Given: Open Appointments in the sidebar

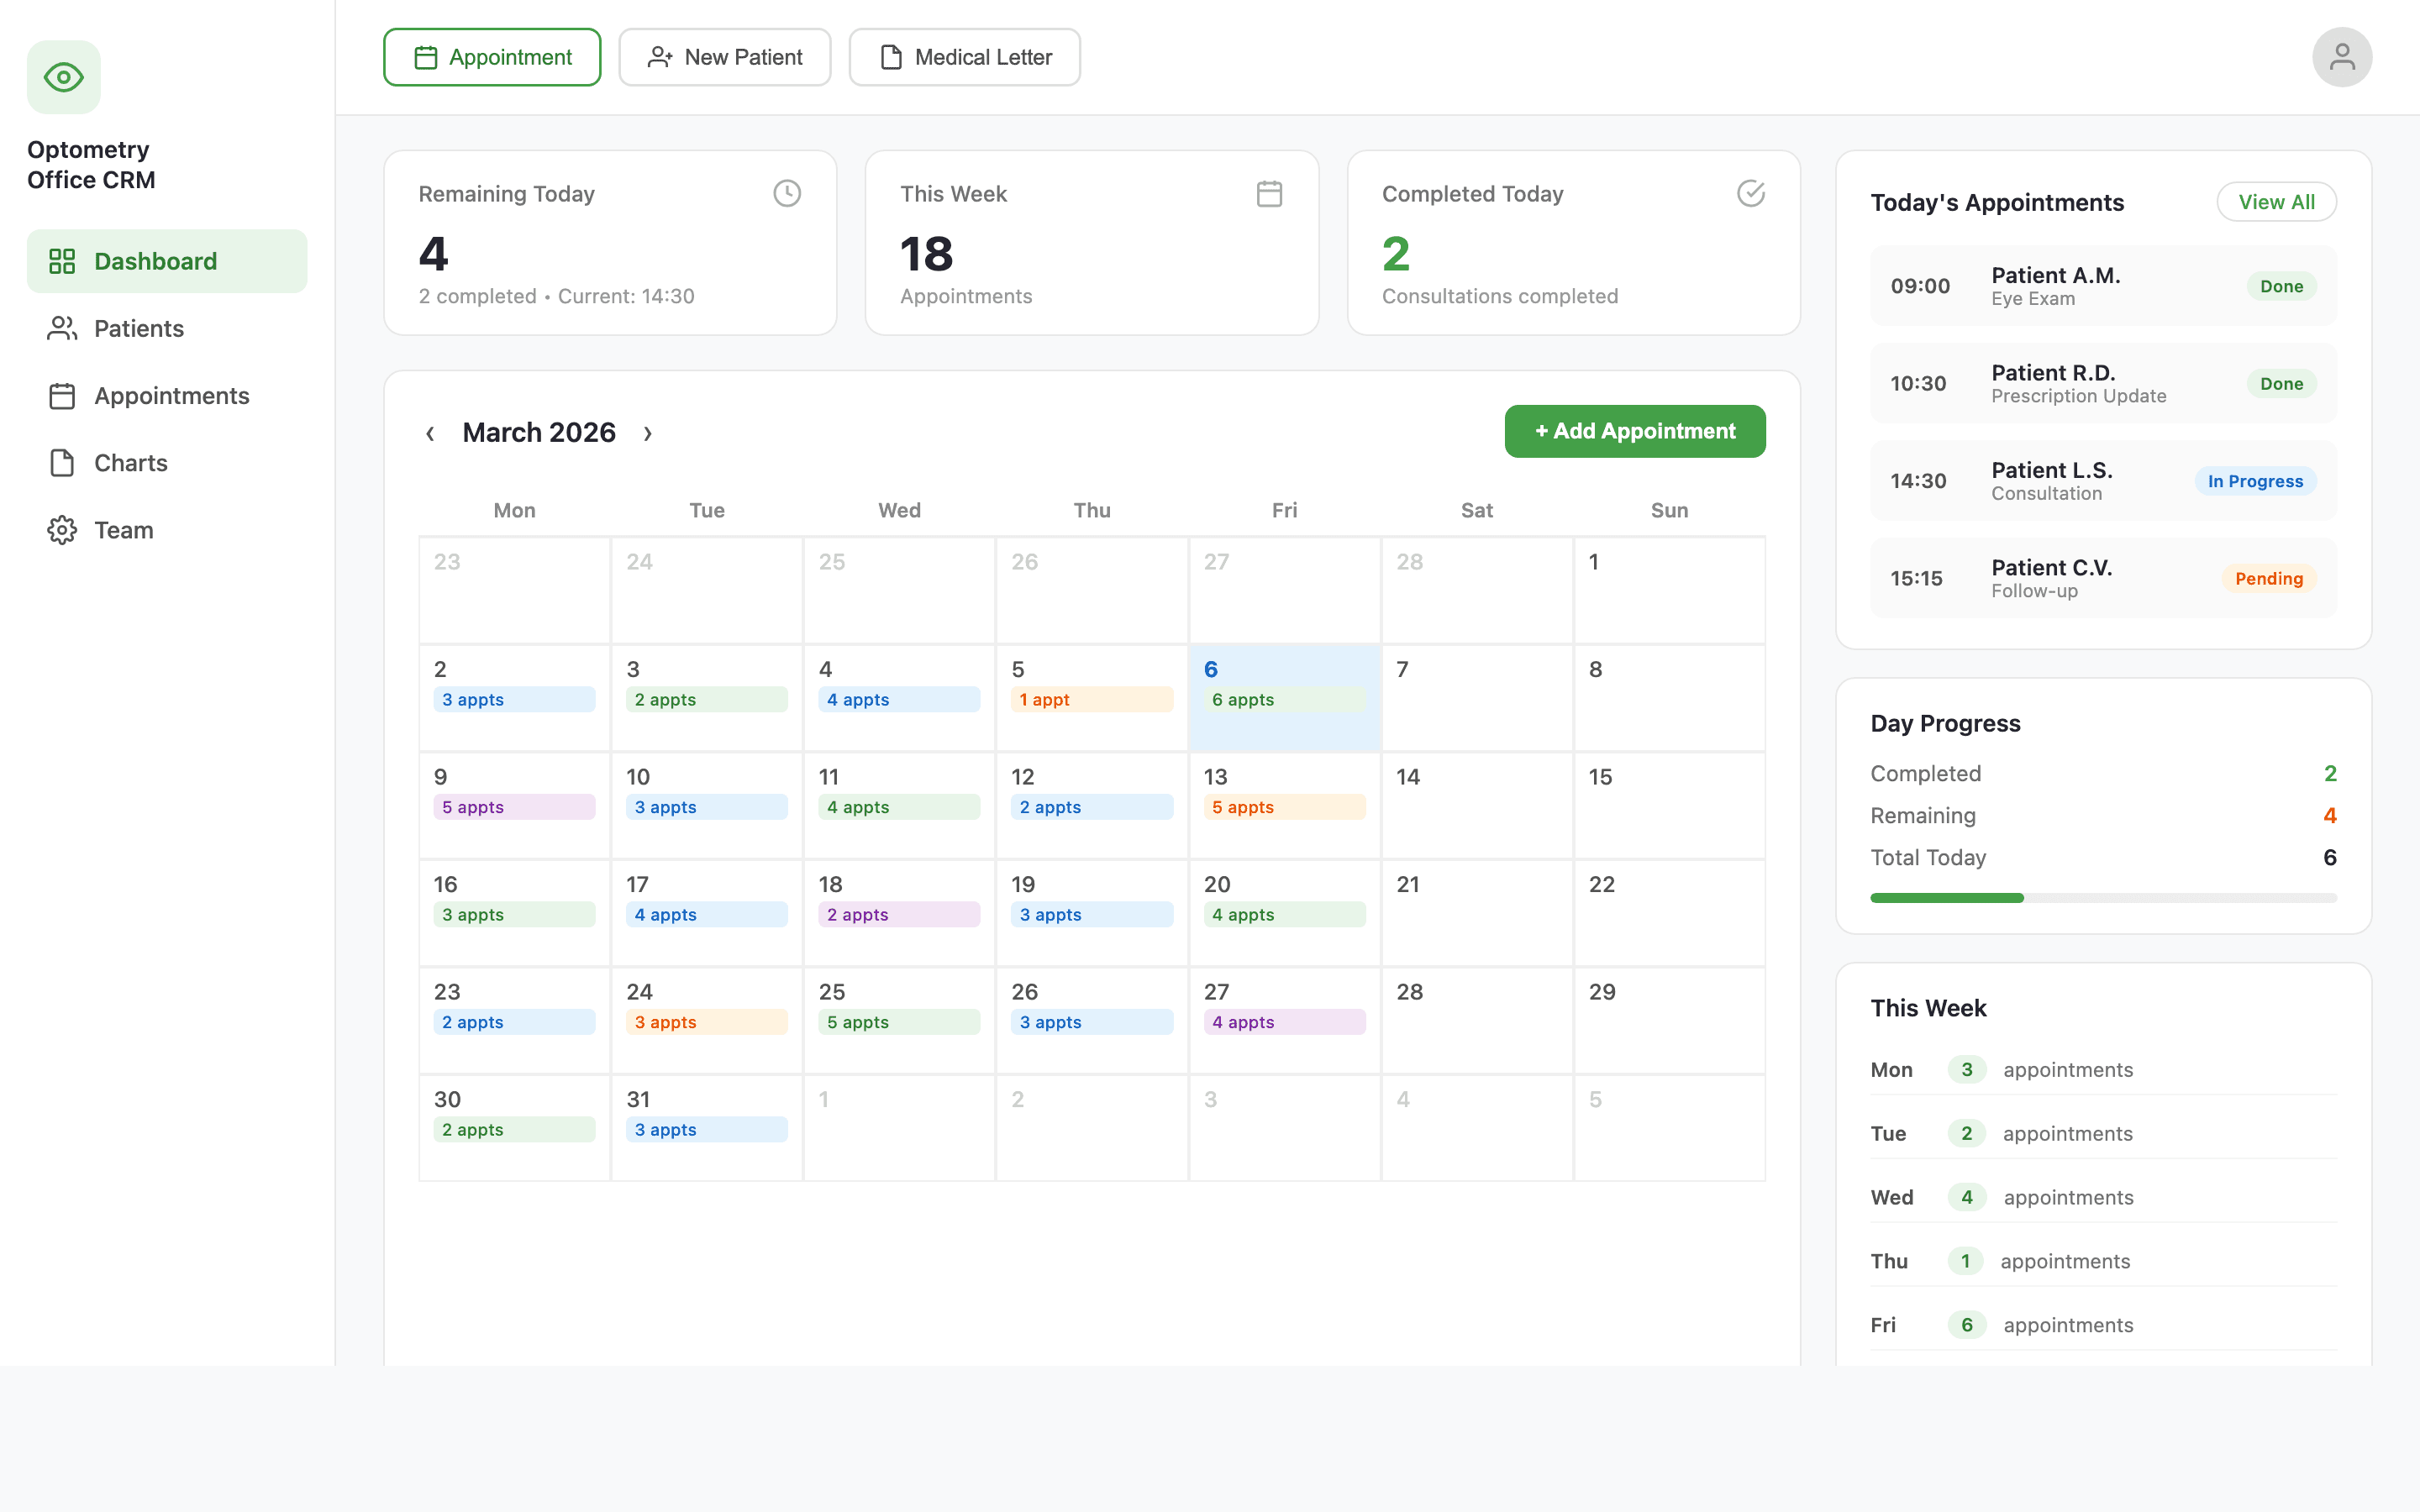Looking at the screenshot, I should point(171,396).
